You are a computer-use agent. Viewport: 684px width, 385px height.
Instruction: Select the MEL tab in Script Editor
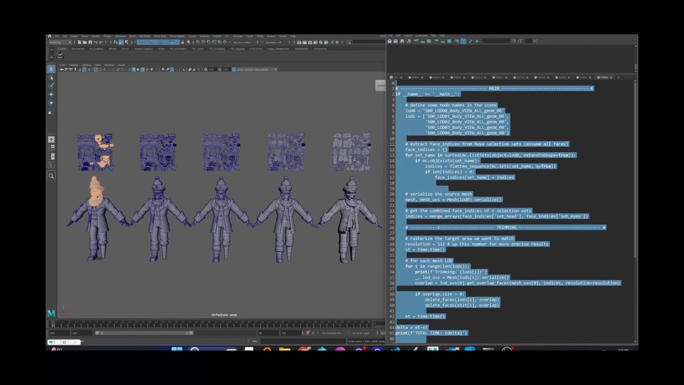(396, 77)
